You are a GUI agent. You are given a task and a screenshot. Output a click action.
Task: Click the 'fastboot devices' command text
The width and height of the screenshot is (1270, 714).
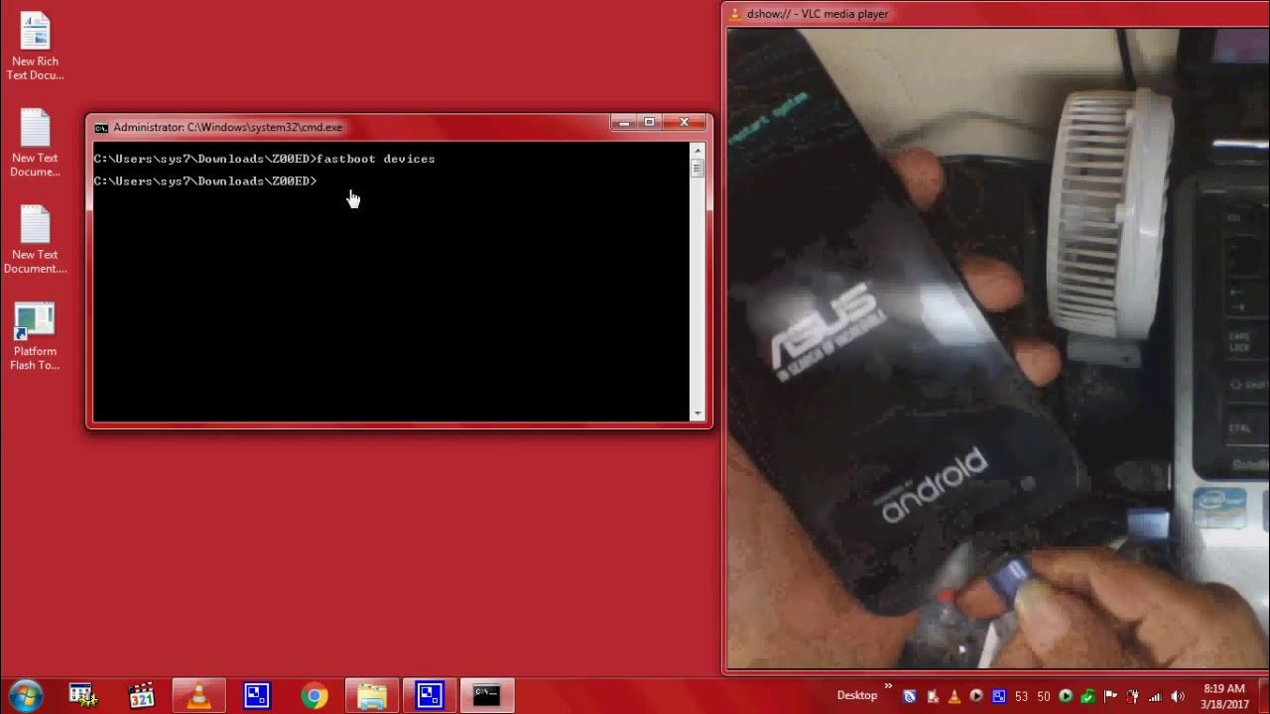pos(376,159)
